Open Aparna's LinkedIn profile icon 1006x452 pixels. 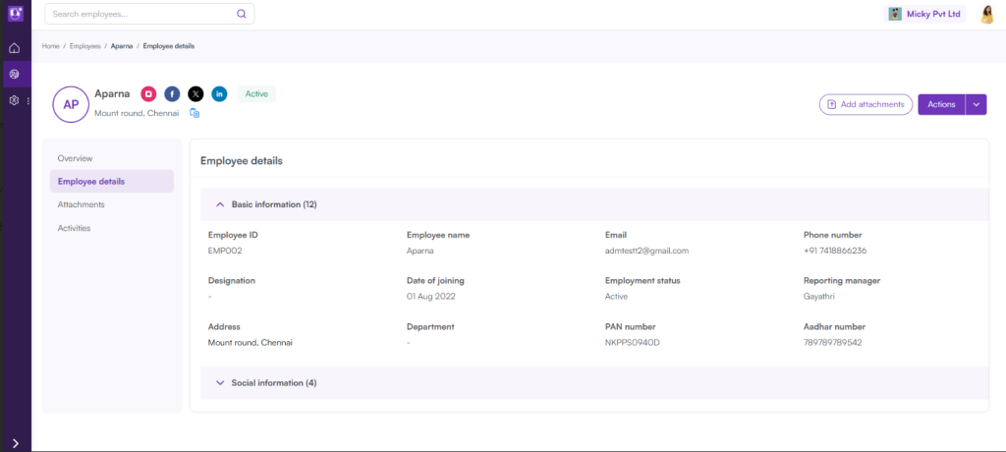[219, 94]
